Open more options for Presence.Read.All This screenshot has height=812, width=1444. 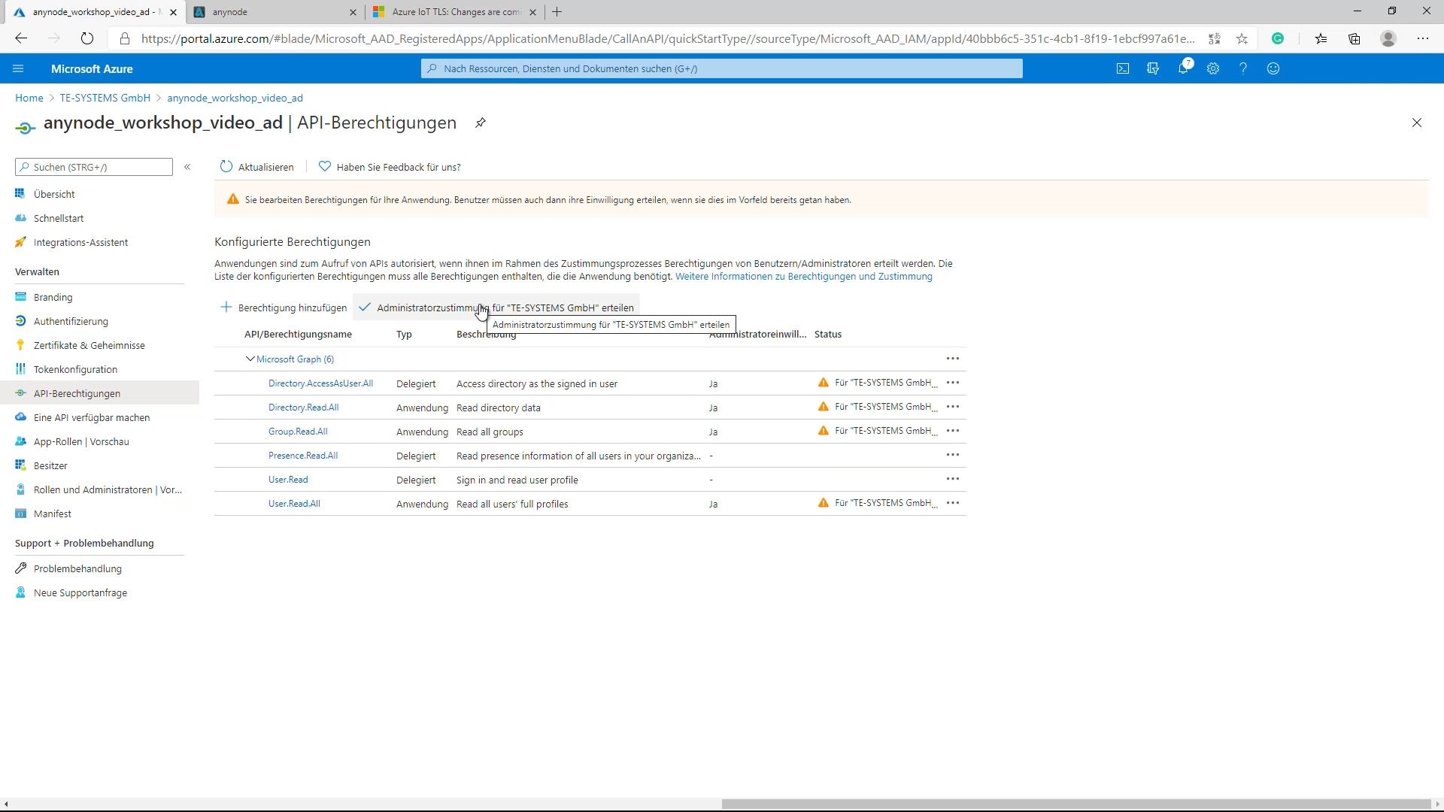(953, 455)
